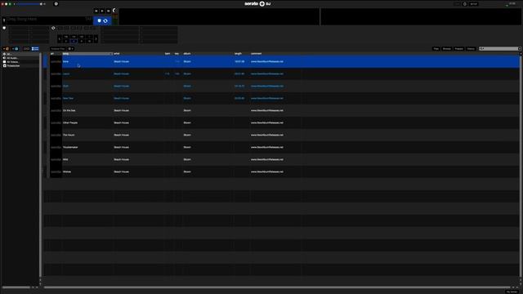The height and width of the screenshot is (294, 523).
Task: Click the round icon left of Setup
Action: tap(465, 4)
